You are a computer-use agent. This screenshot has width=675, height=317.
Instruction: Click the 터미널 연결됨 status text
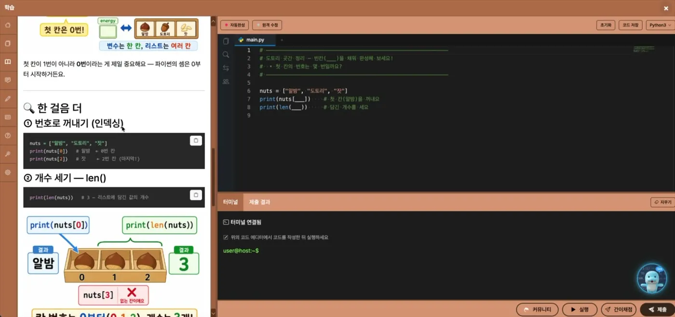242,222
